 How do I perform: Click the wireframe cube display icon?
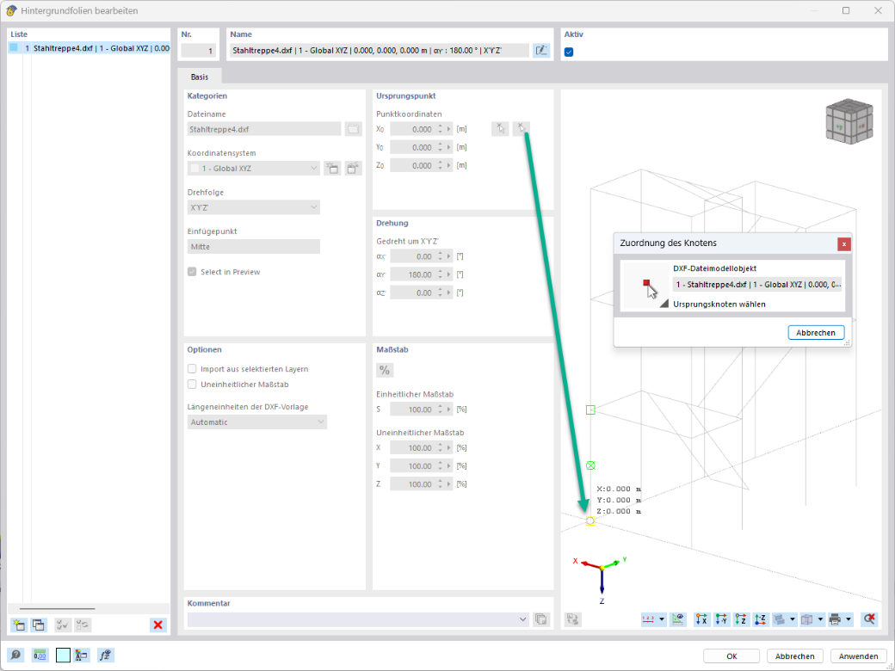point(807,619)
